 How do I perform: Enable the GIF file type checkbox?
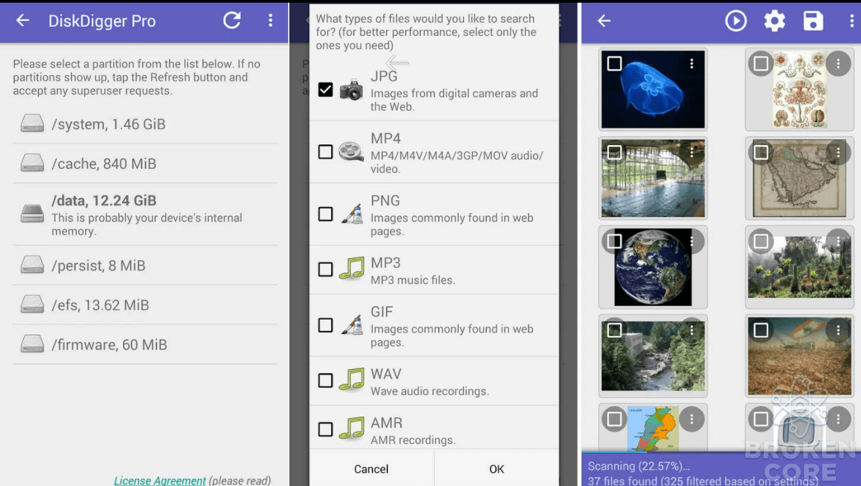point(325,325)
